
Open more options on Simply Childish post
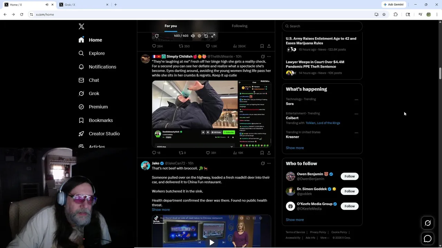(x=269, y=56)
